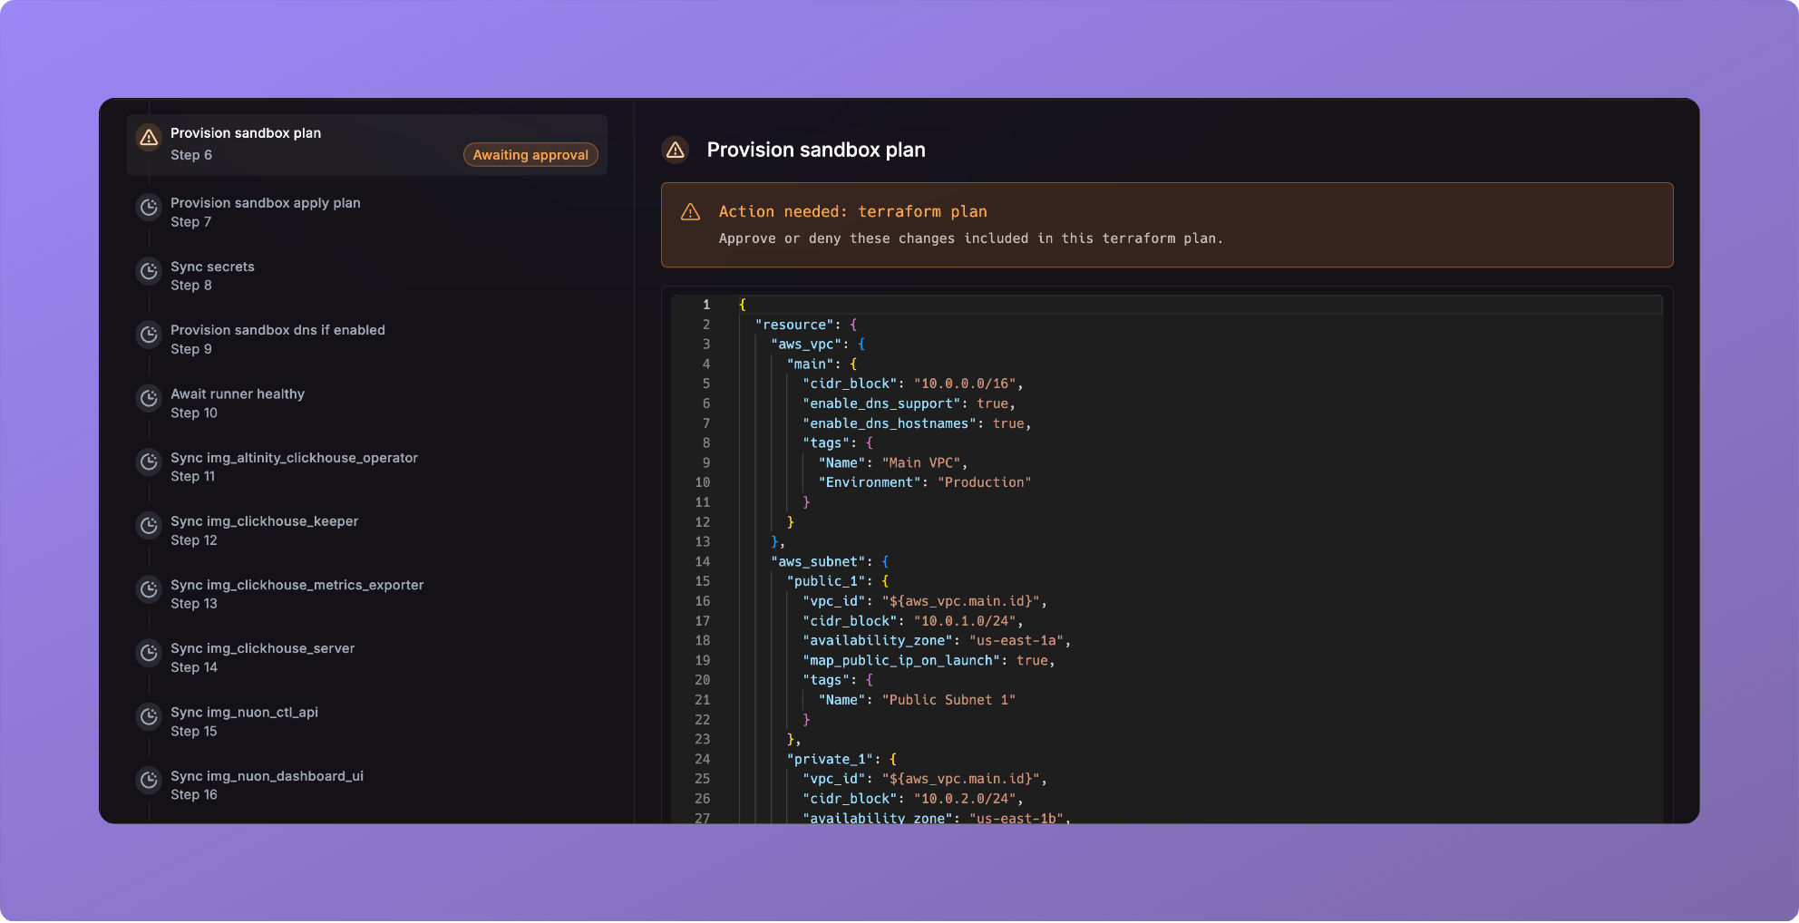Click "enable_dns_hostnames" key
Screen dimensions: 1799x923
tap(890, 423)
